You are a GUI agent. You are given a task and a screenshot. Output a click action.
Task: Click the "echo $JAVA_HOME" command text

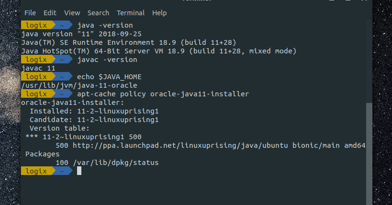point(109,77)
